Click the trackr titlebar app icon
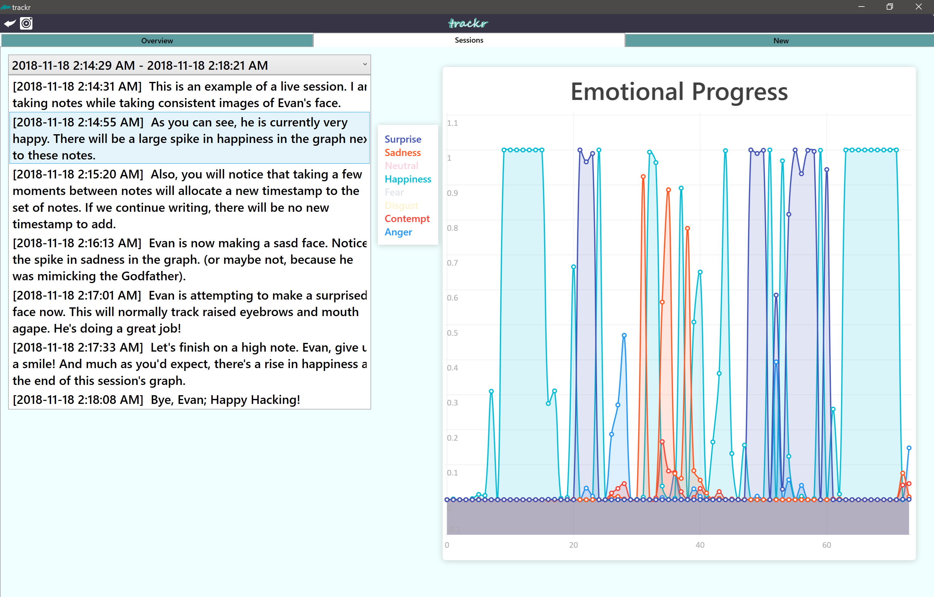The image size is (934, 597). [x=5, y=7]
